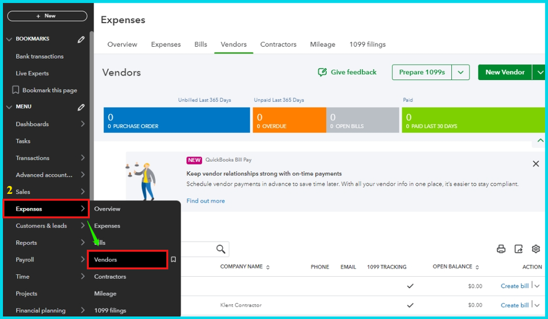Click Create bill in first vendor row

pyautogui.click(x=515, y=286)
